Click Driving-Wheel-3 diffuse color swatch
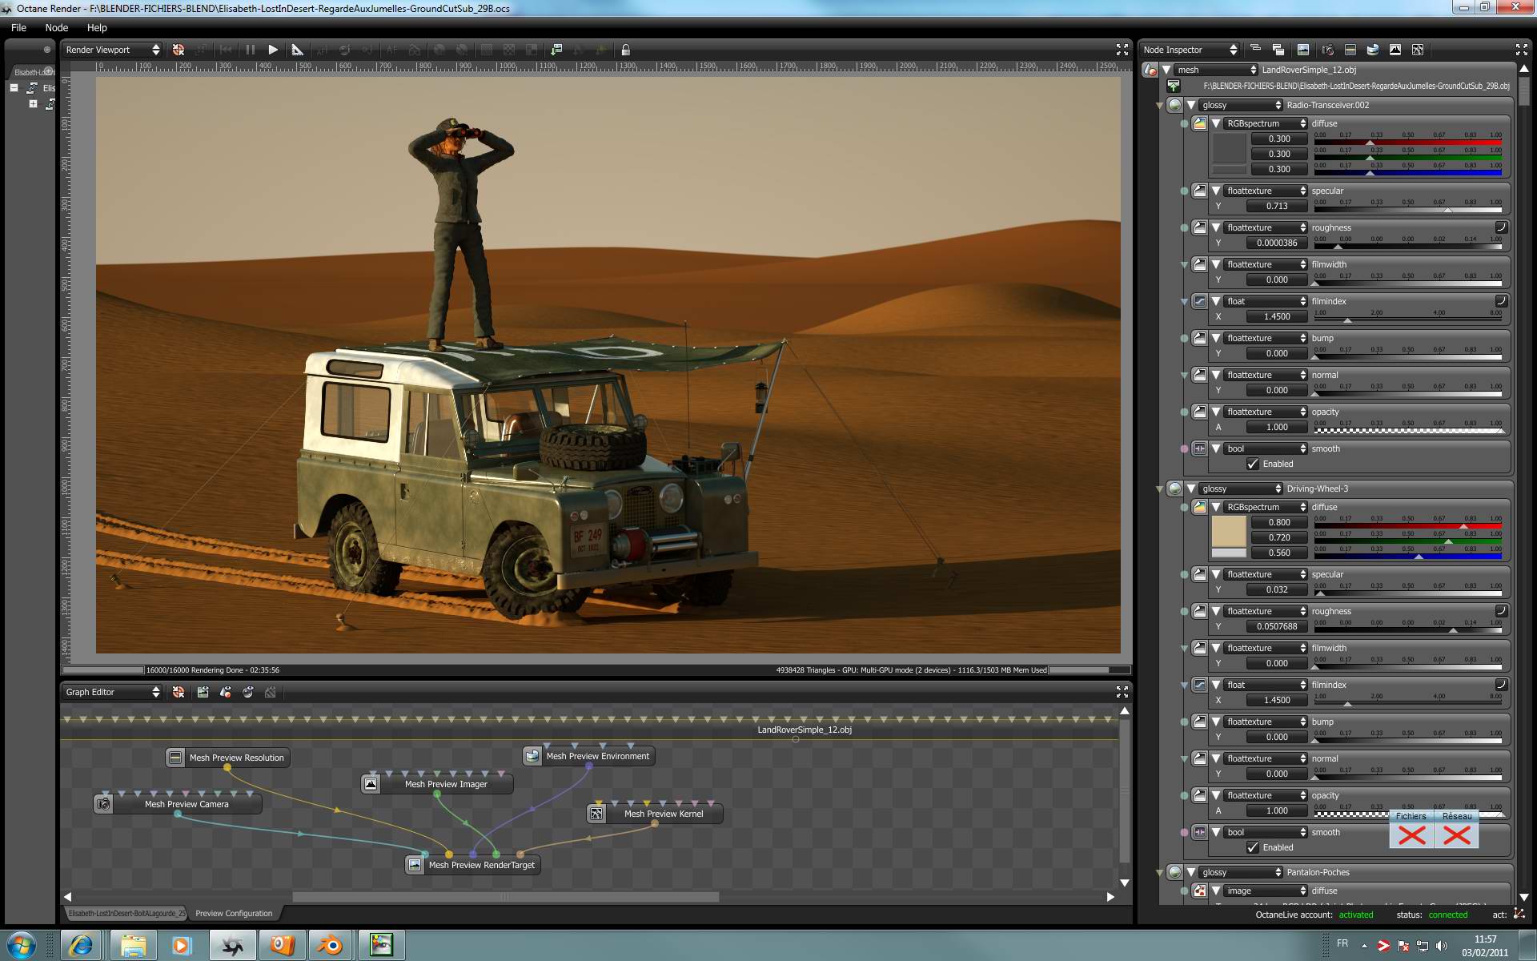The width and height of the screenshot is (1537, 961). (1229, 531)
